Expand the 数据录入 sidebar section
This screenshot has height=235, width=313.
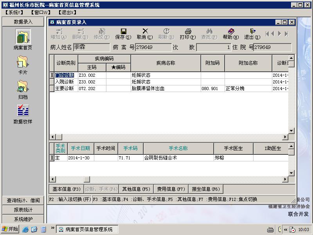[x=23, y=22]
